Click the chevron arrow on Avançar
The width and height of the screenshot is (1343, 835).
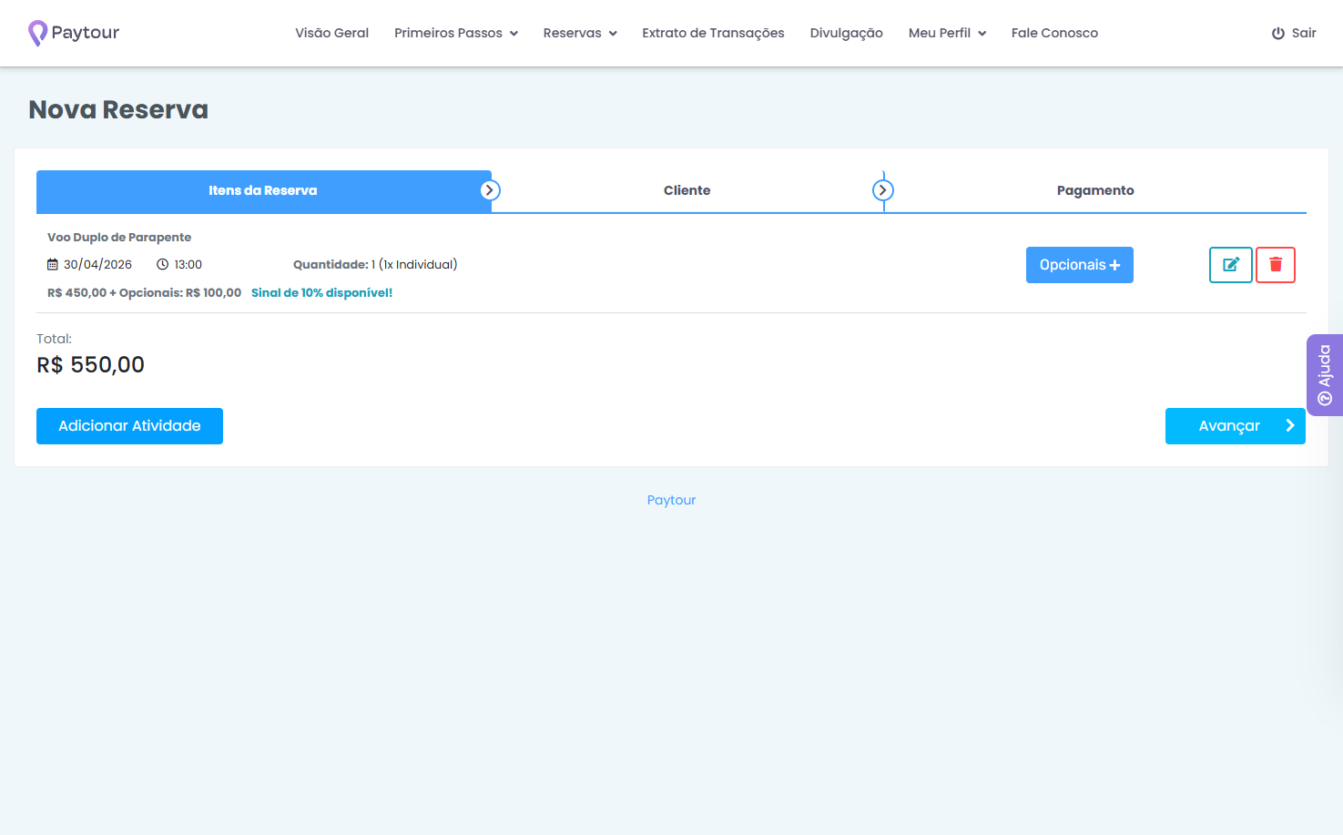[1290, 425]
